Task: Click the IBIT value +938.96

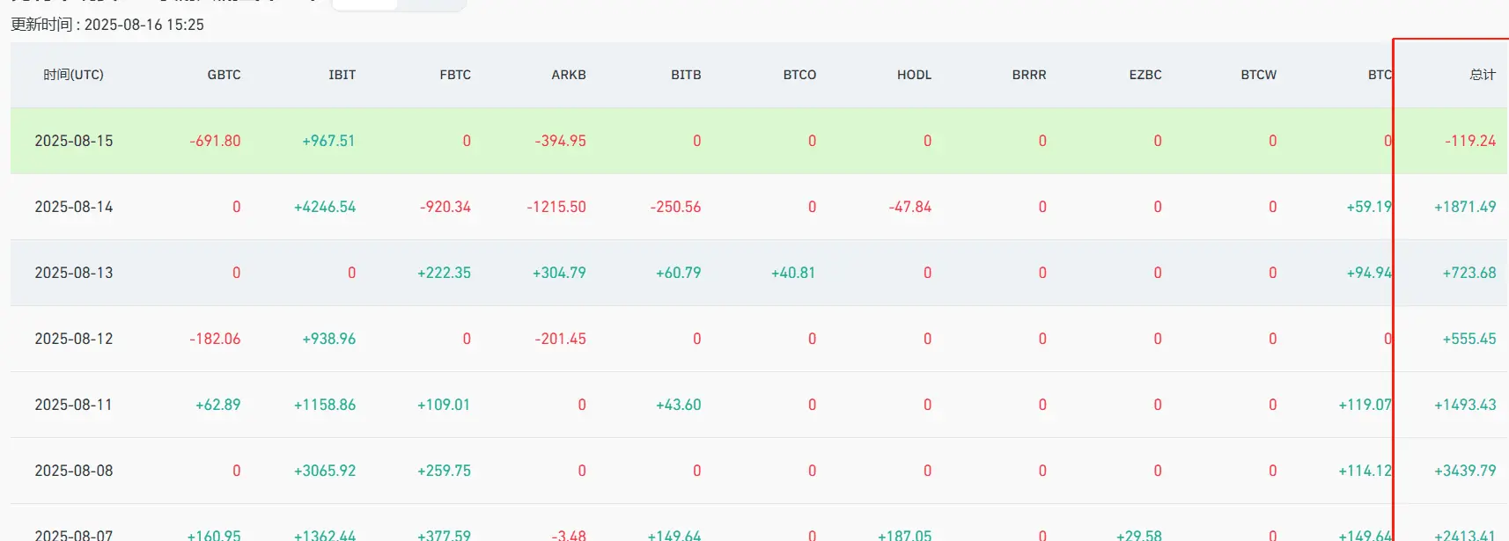Action: [x=328, y=339]
